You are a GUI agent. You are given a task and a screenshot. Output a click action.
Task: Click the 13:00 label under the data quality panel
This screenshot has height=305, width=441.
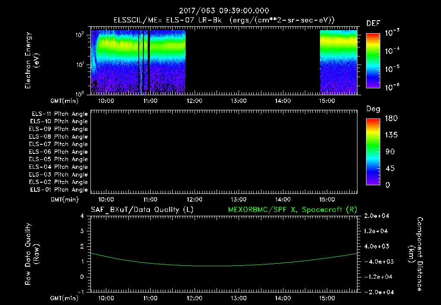239,298
